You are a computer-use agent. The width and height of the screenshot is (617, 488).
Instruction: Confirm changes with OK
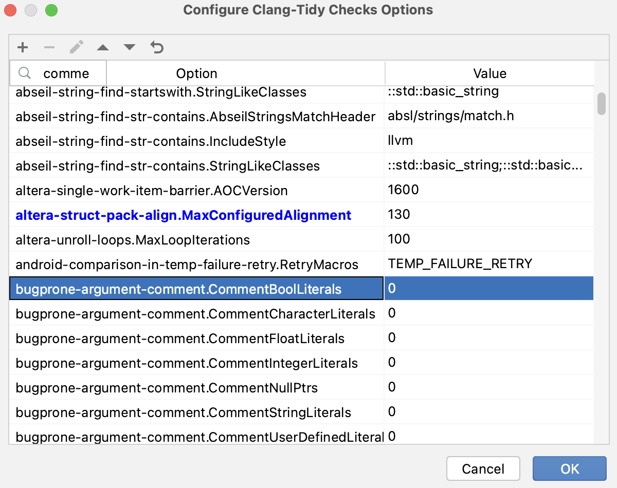tap(569, 468)
